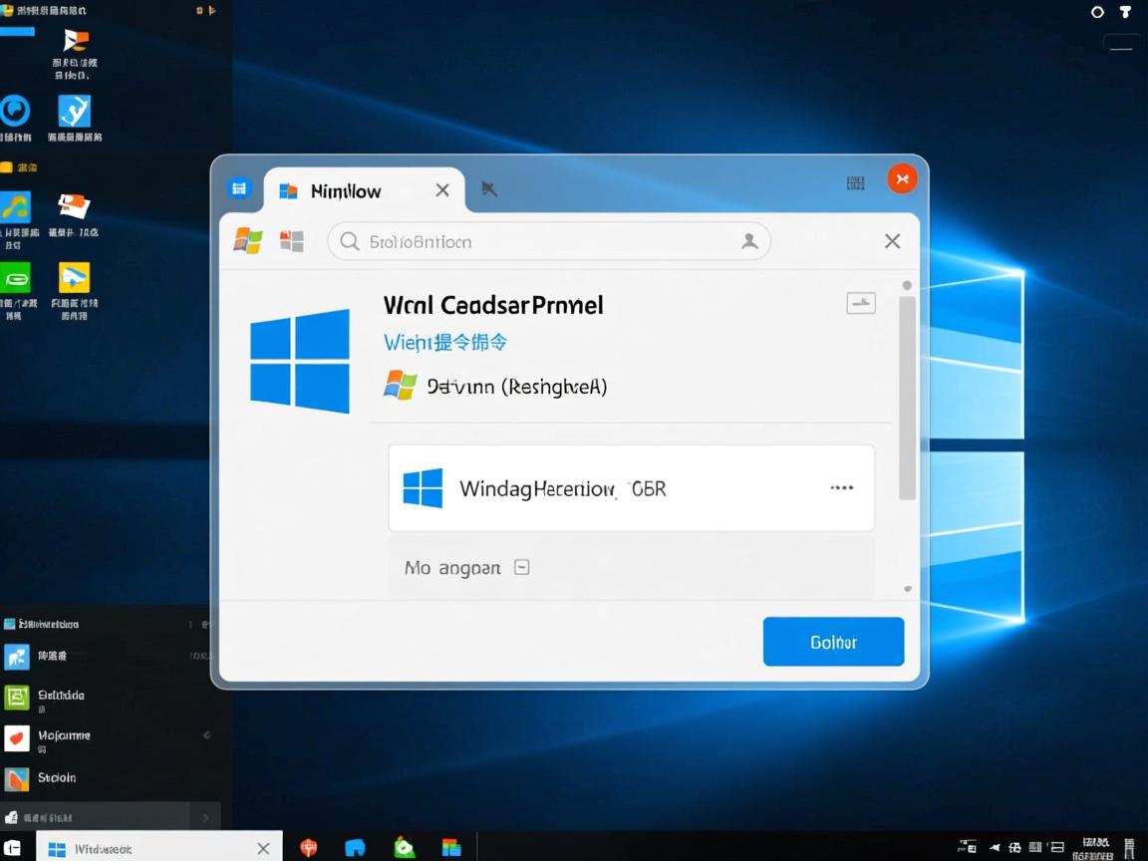Click the Windows logo icon beside the search bar

click(247, 240)
